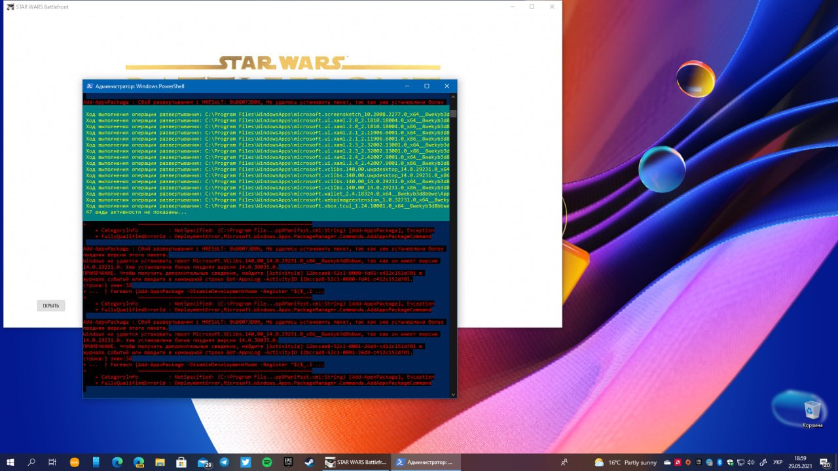The width and height of the screenshot is (838, 471).
Task: Click PowerShell window title bar icon
Action: [88, 86]
